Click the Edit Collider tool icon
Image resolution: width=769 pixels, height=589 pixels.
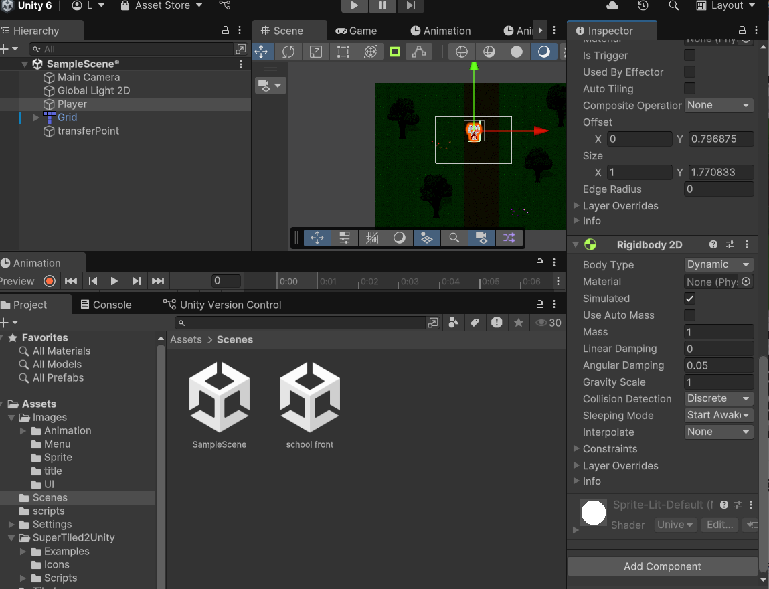tap(419, 52)
